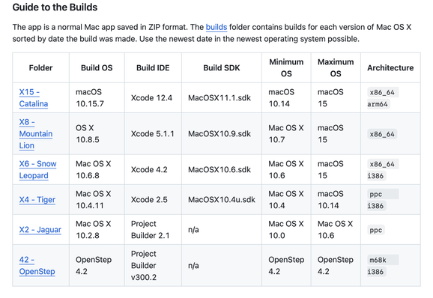Open the X8 - Mountain Lion folder link
The height and width of the screenshot is (298, 433).
point(36,133)
